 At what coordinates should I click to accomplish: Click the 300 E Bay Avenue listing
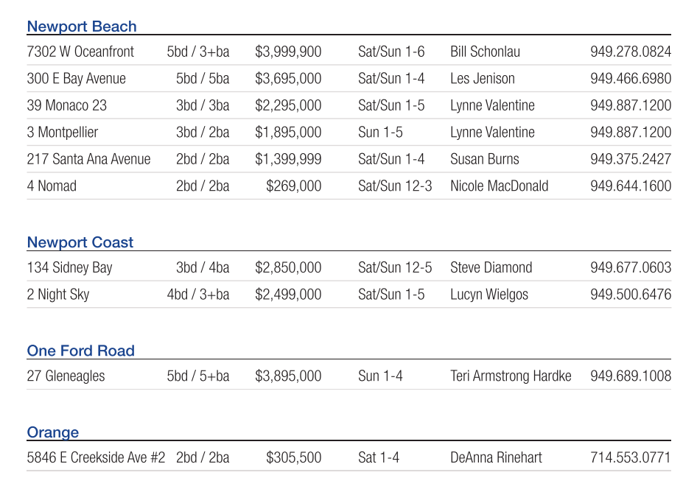pyautogui.click(x=76, y=79)
